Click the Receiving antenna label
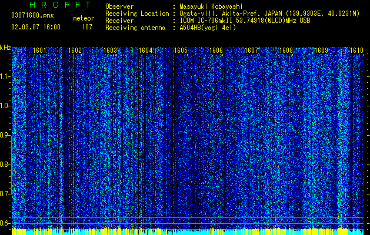The height and width of the screenshot is (235, 370). 135,28
